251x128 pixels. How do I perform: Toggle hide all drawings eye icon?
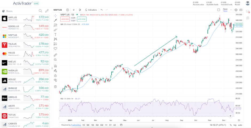pyautogui.click(x=56, y=80)
